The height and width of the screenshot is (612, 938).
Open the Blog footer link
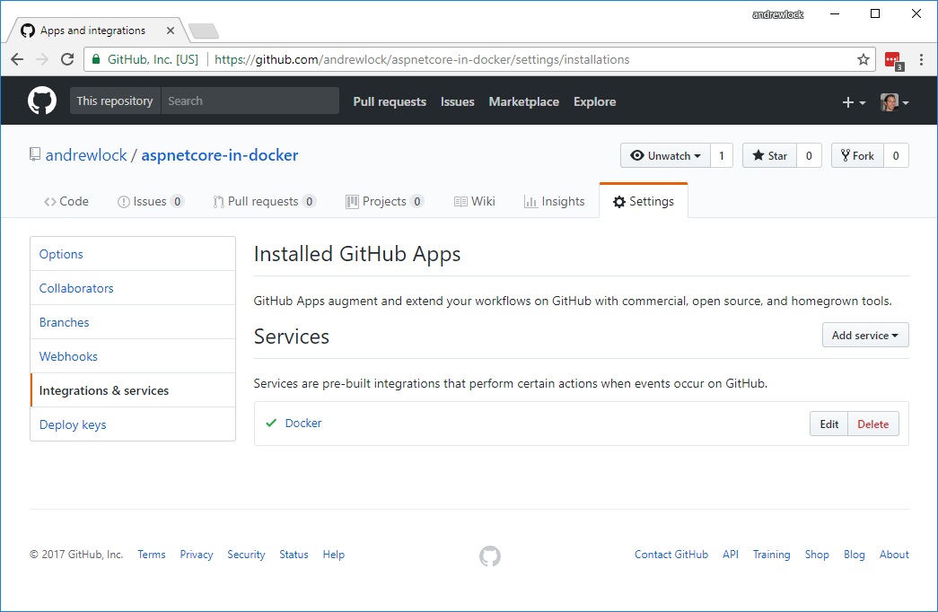tap(855, 555)
